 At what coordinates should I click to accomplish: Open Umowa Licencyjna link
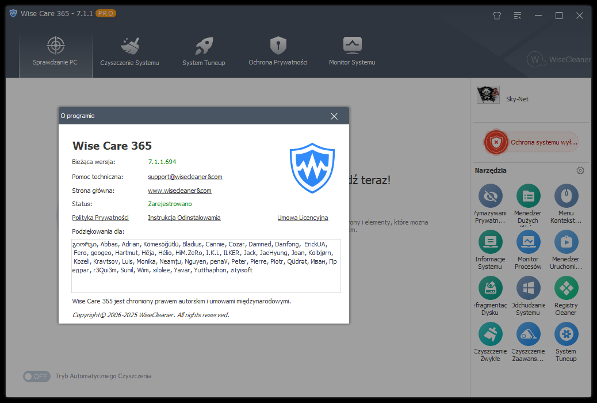click(x=303, y=218)
